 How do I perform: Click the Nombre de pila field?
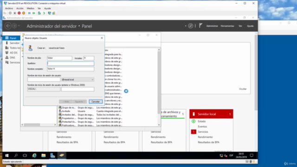[59, 58]
